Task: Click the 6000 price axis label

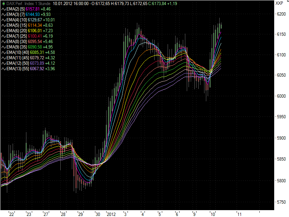Action: (281, 96)
